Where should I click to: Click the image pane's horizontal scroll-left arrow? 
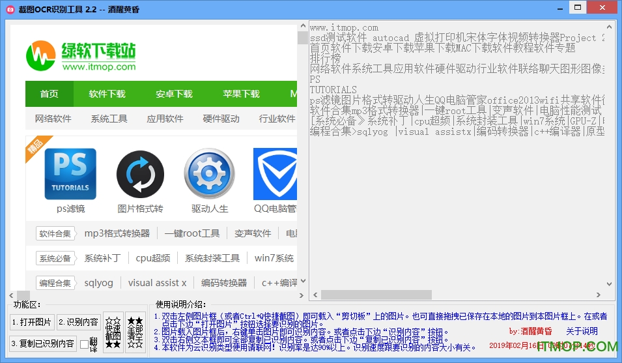tap(12, 296)
